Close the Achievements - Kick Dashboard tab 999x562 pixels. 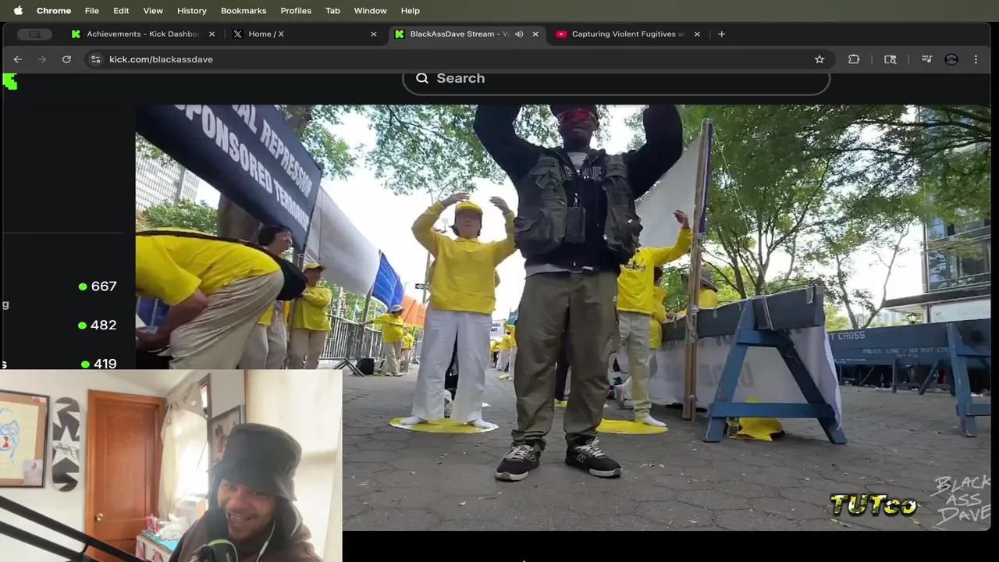click(x=212, y=34)
